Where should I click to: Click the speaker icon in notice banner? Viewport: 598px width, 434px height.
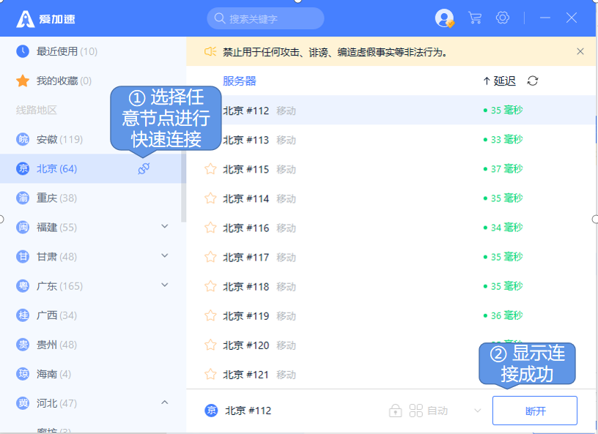coord(210,52)
